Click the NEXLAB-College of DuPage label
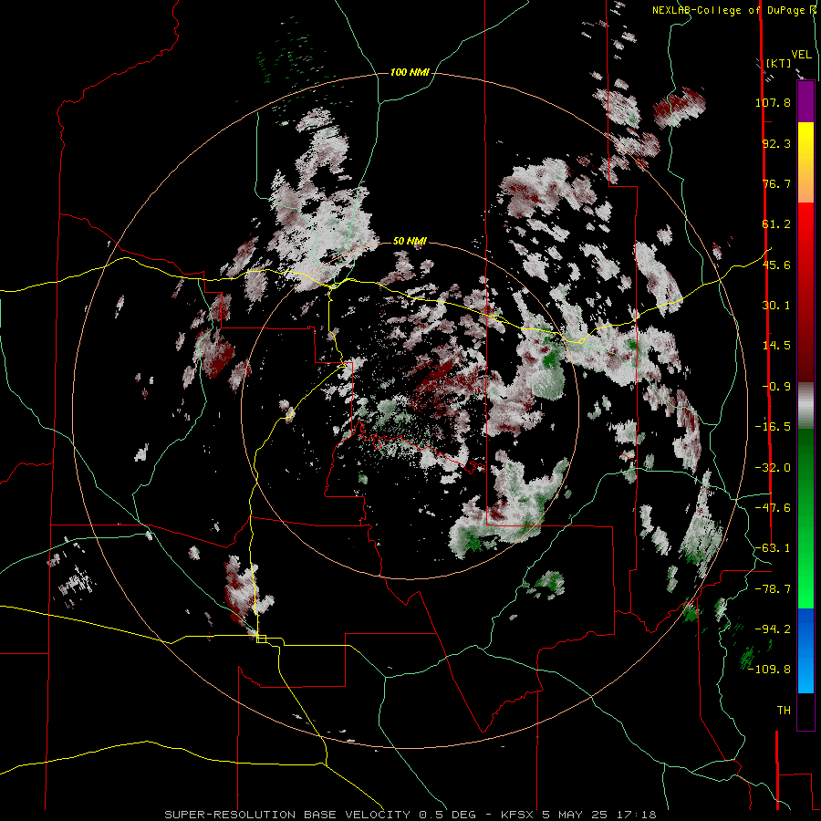This screenshot has height=821, width=821. (x=727, y=10)
